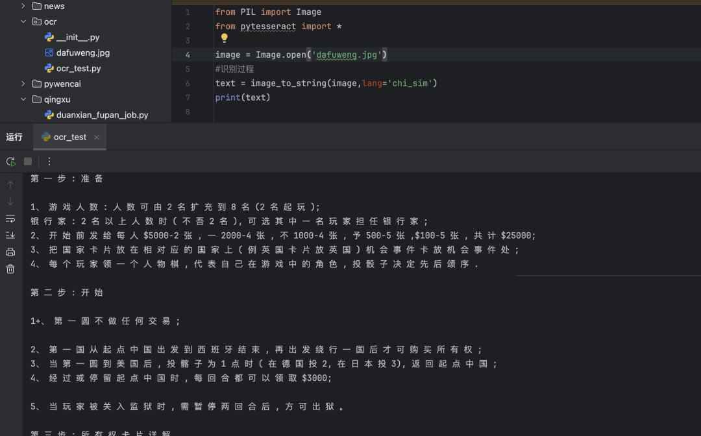Rerun the ocr_test script

10,162
